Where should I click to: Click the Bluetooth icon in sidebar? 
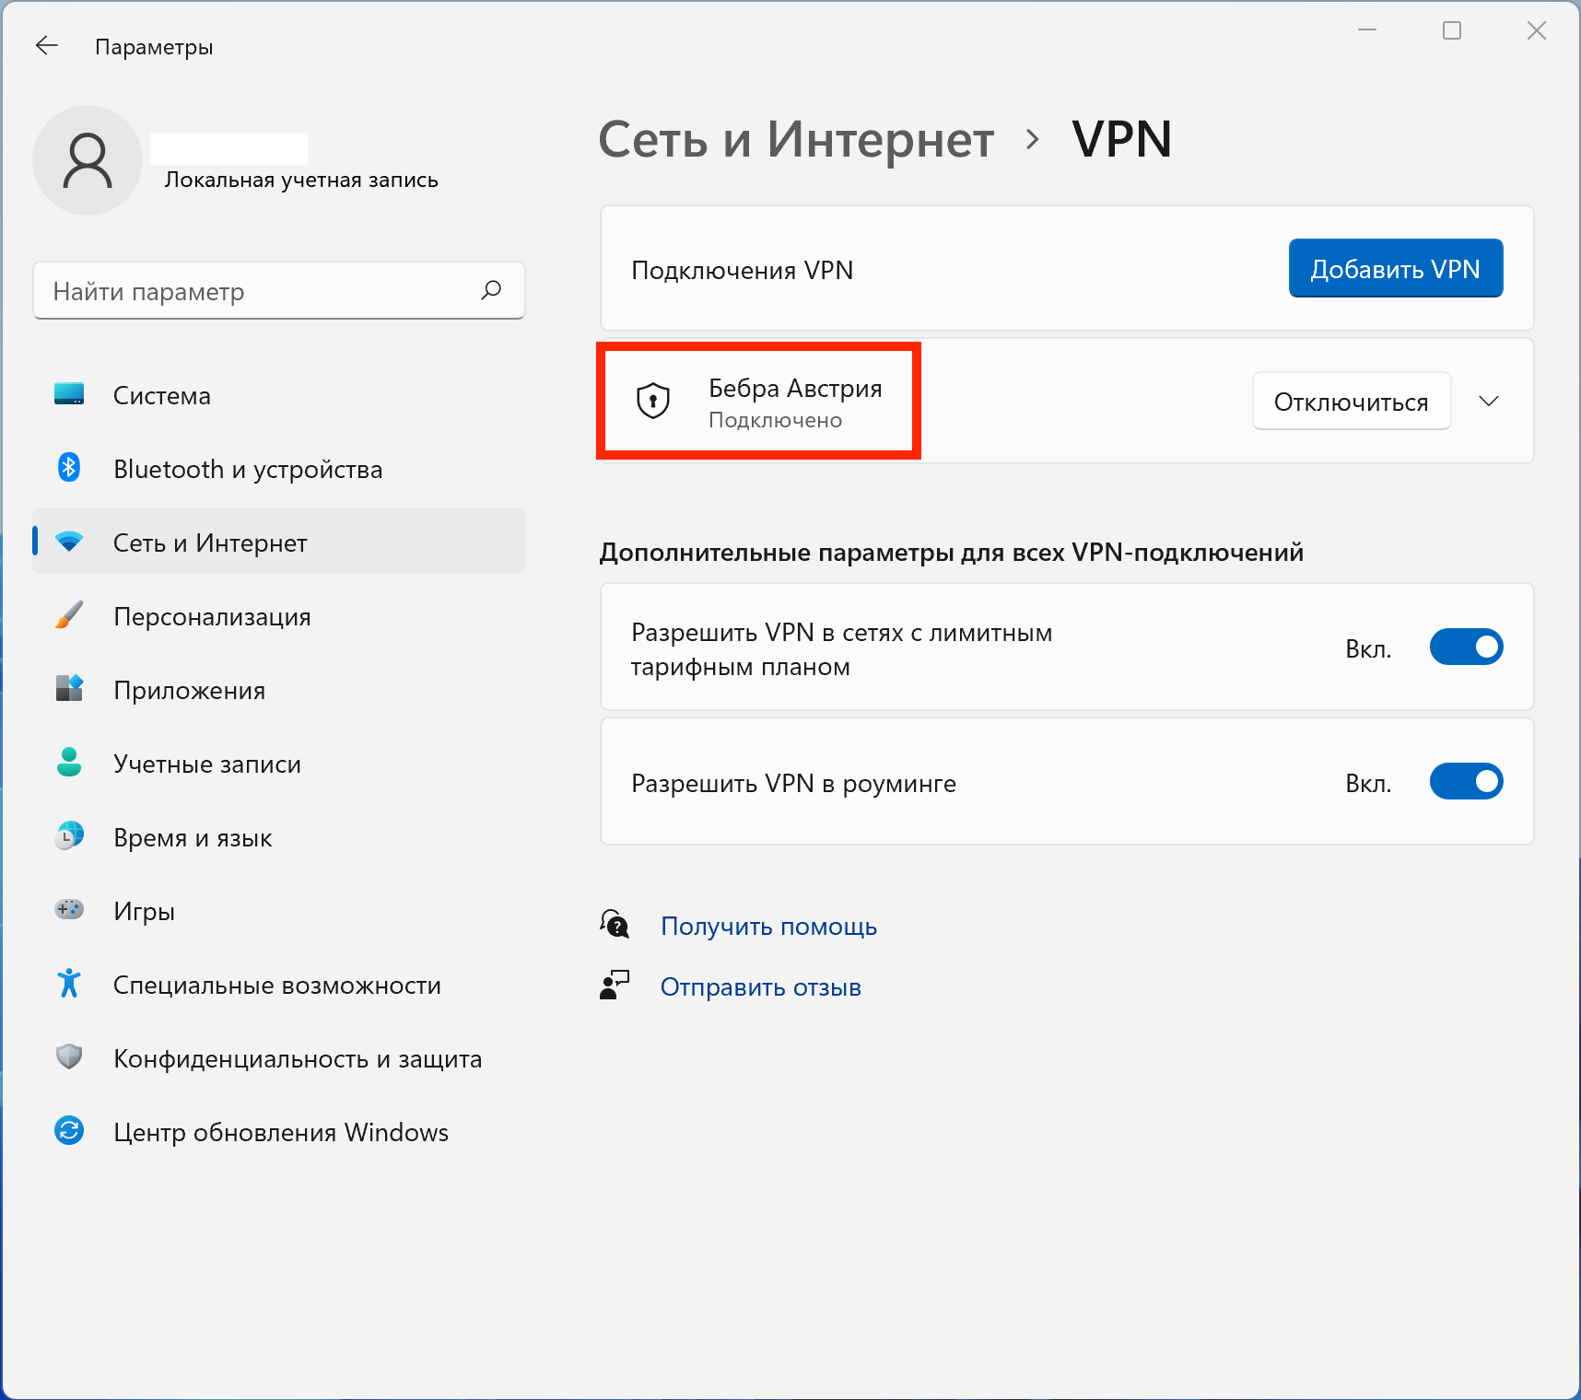69,468
